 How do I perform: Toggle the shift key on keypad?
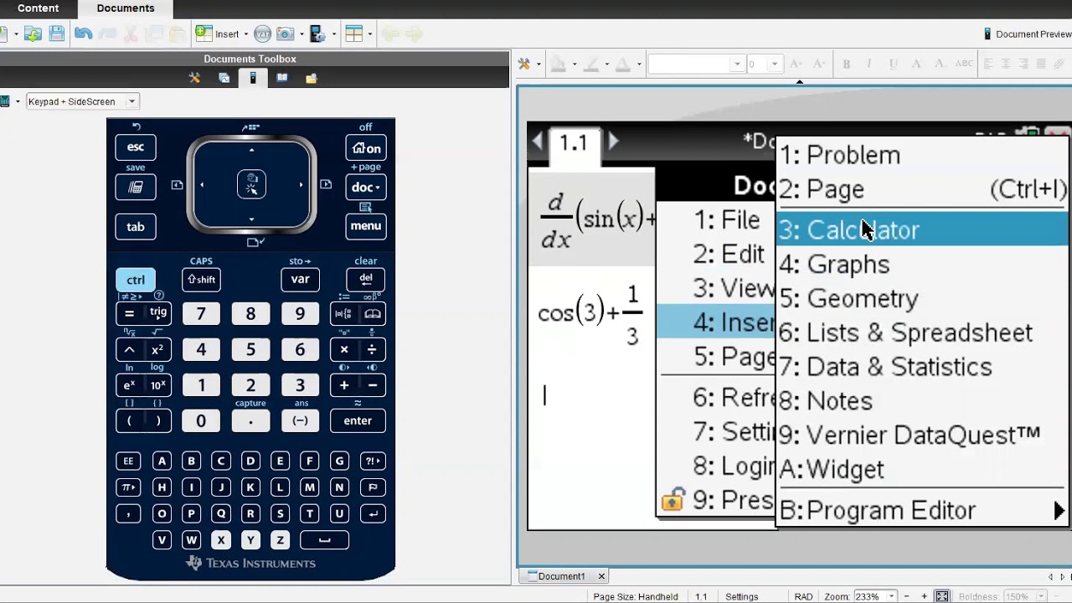pyautogui.click(x=201, y=280)
